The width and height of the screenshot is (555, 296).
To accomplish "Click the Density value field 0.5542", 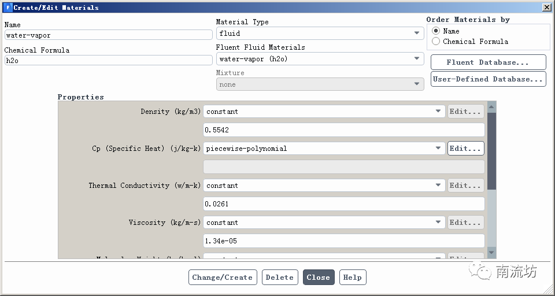I will click(343, 130).
